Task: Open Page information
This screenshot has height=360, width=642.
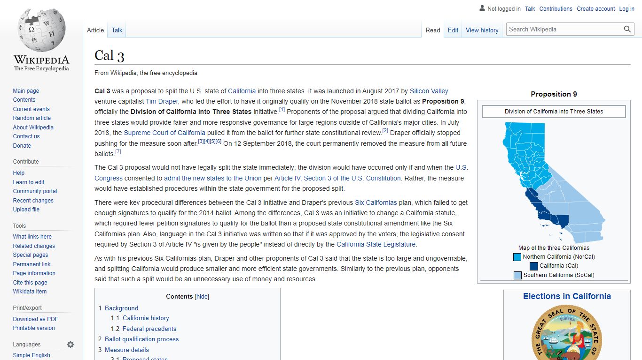Action: point(34,273)
